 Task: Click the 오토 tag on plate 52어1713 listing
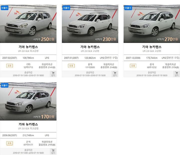[9, 66]
